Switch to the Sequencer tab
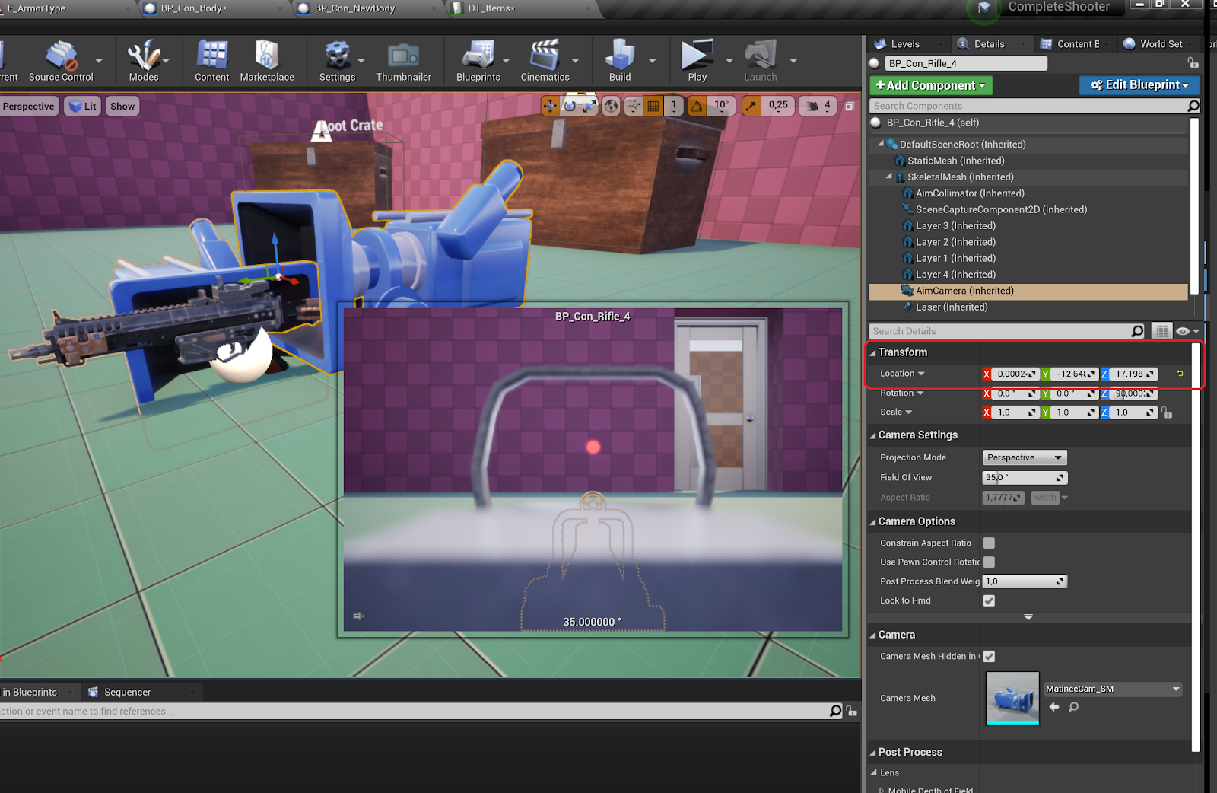Image resolution: width=1217 pixels, height=793 pixels. (x=127, y=692)
